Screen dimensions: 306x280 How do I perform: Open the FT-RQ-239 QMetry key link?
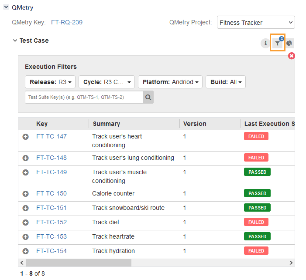click(x=67, y=22)
